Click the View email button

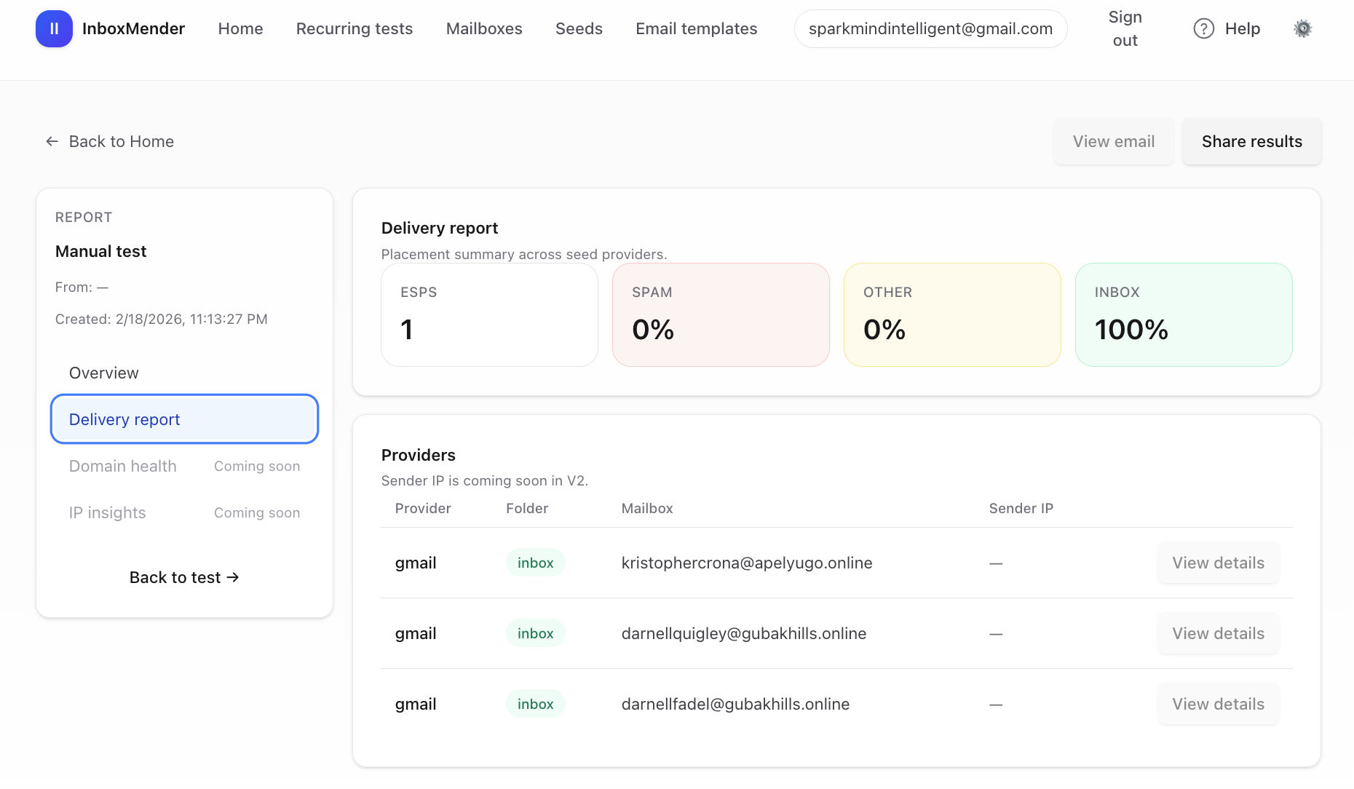[x=1113, y=141]
